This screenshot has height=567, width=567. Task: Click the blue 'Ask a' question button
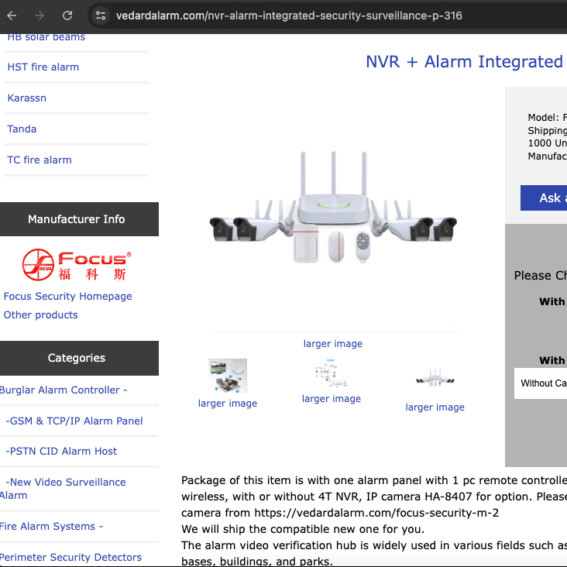click(544, 198)
